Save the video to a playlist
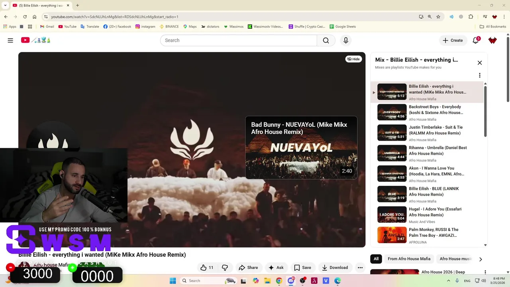Viewport: 510px width, 287px height. tap(302, 267)
